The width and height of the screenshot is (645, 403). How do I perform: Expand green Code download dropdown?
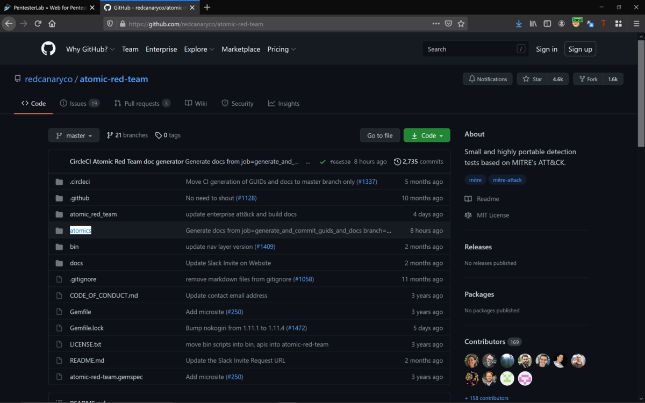427,135
